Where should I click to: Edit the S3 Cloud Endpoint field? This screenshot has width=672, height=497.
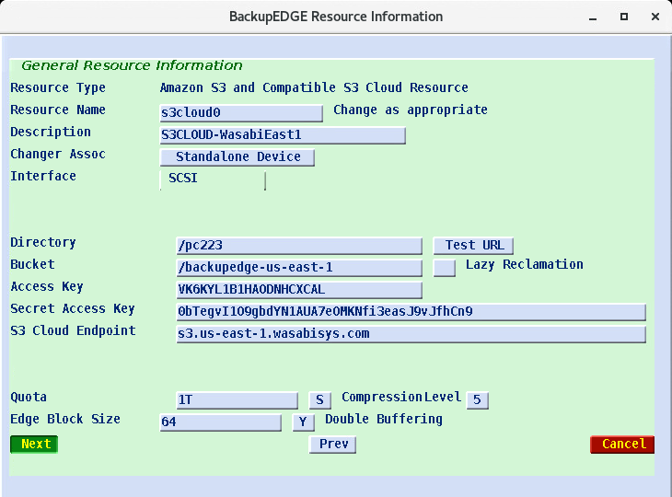[x=411, y=334]
